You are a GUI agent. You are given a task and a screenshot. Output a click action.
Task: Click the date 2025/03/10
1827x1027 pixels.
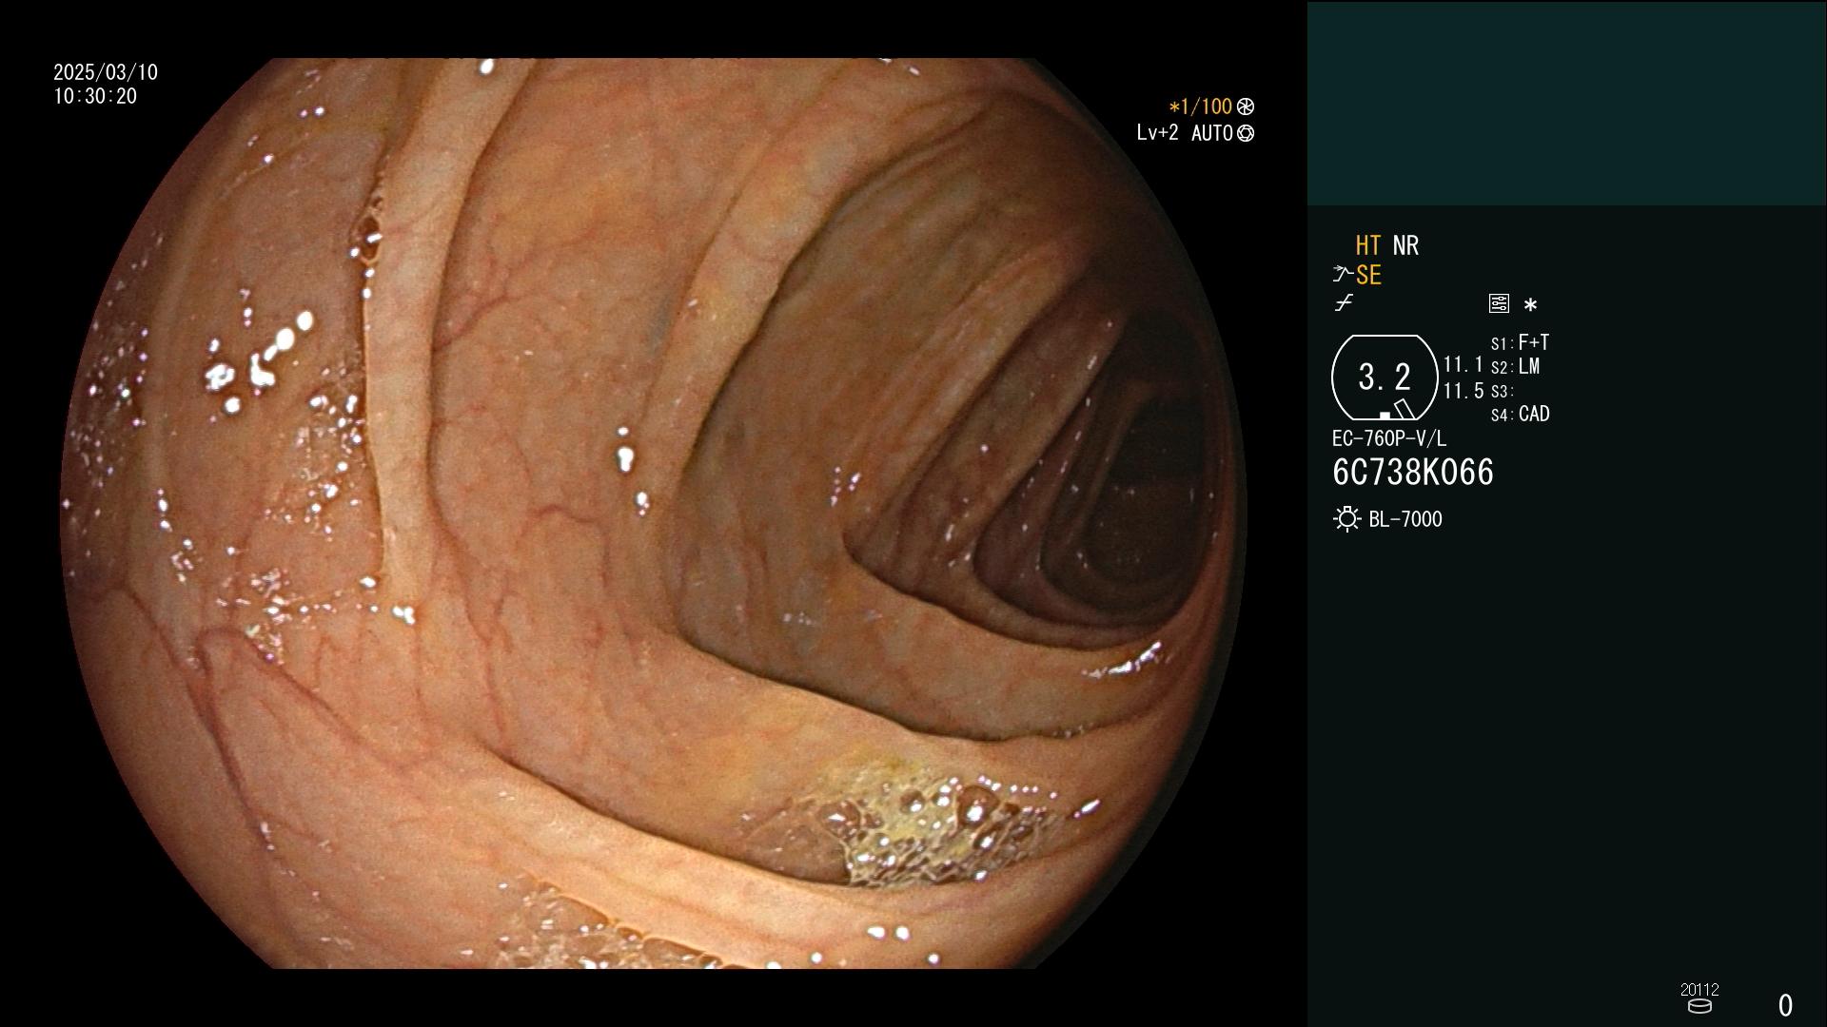click(x=106, y=72)
